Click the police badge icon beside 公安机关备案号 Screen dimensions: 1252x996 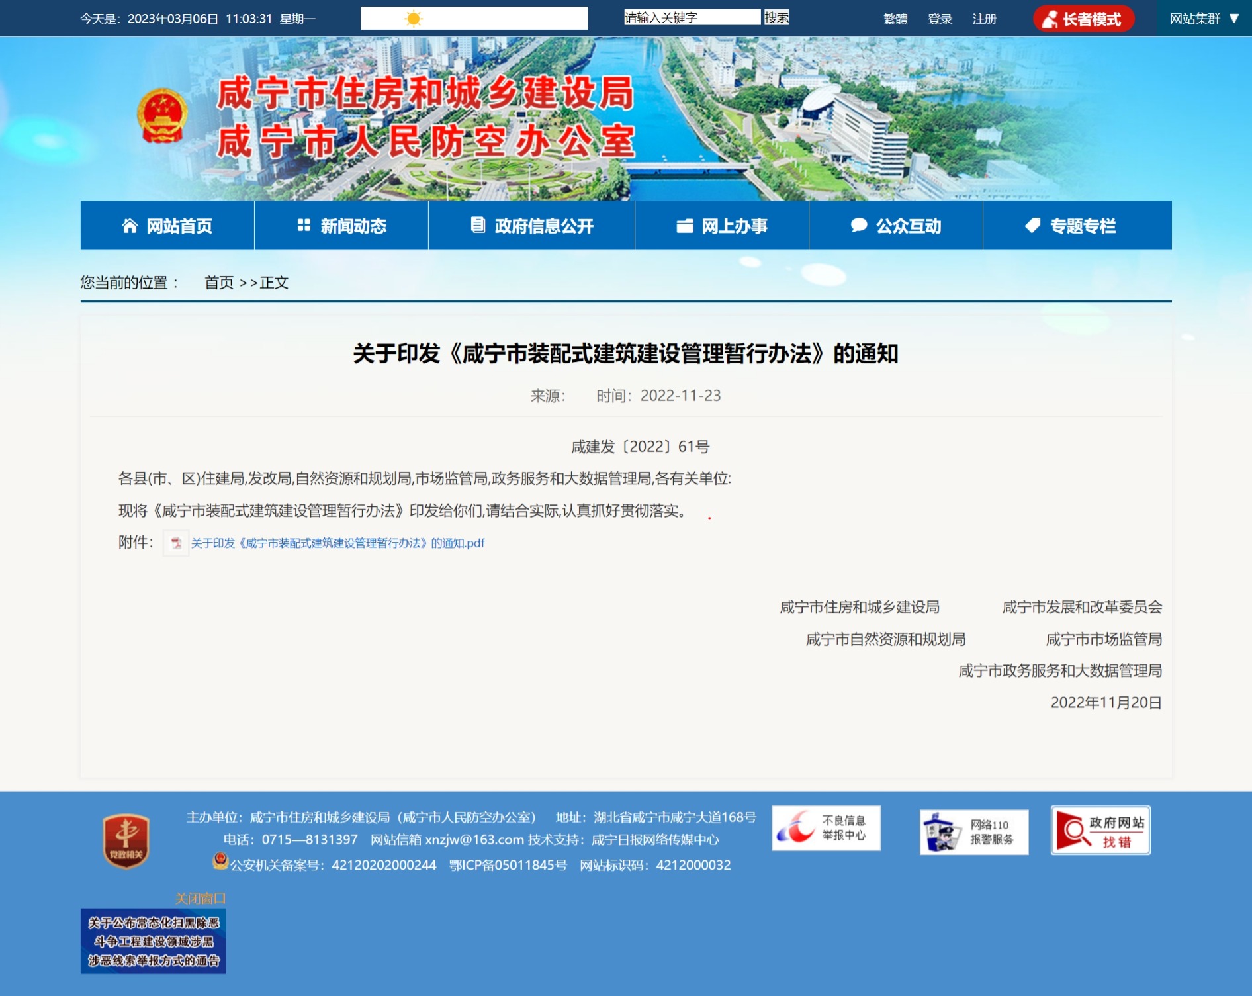(x=220, y=860)
